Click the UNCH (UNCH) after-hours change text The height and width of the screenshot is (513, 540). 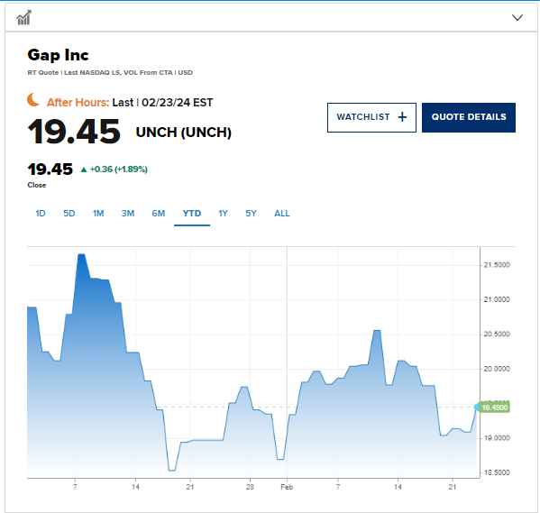[184, 133]
